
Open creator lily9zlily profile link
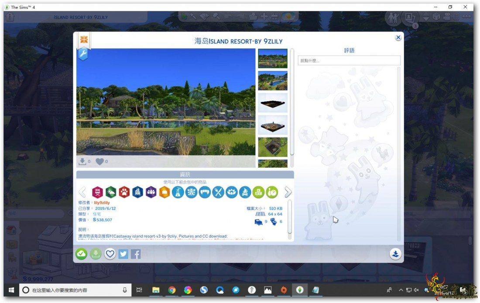[102, 202]
